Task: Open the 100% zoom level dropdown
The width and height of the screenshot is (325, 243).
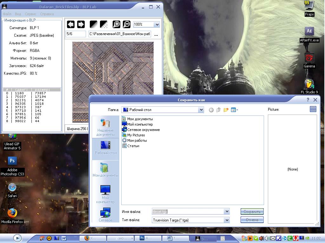Action: [156, 24]
